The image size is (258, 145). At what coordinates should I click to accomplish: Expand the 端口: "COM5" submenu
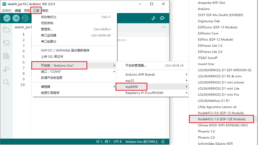pyautogui.click(x=74, y=71)
